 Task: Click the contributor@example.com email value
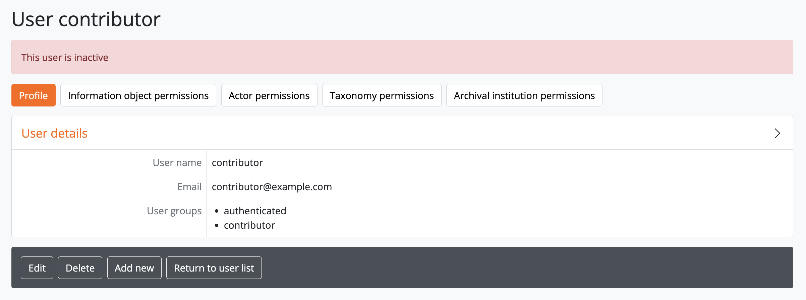coord(272,187)
